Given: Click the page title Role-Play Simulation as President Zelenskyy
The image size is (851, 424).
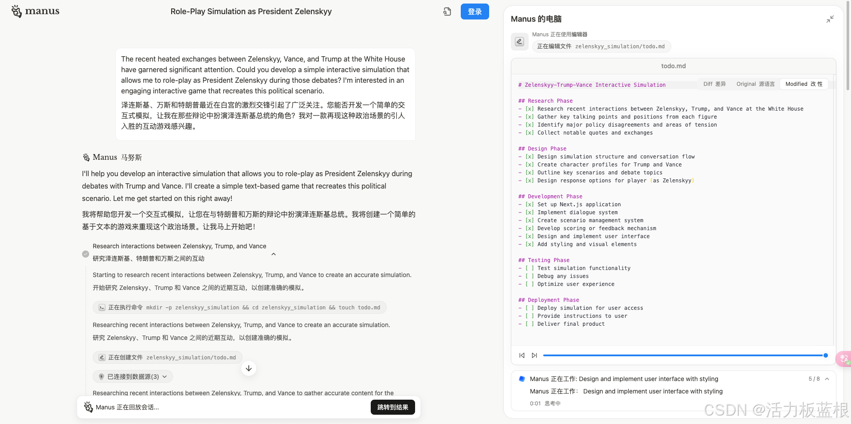Looking at the screenshot, I should coord(251,12).
